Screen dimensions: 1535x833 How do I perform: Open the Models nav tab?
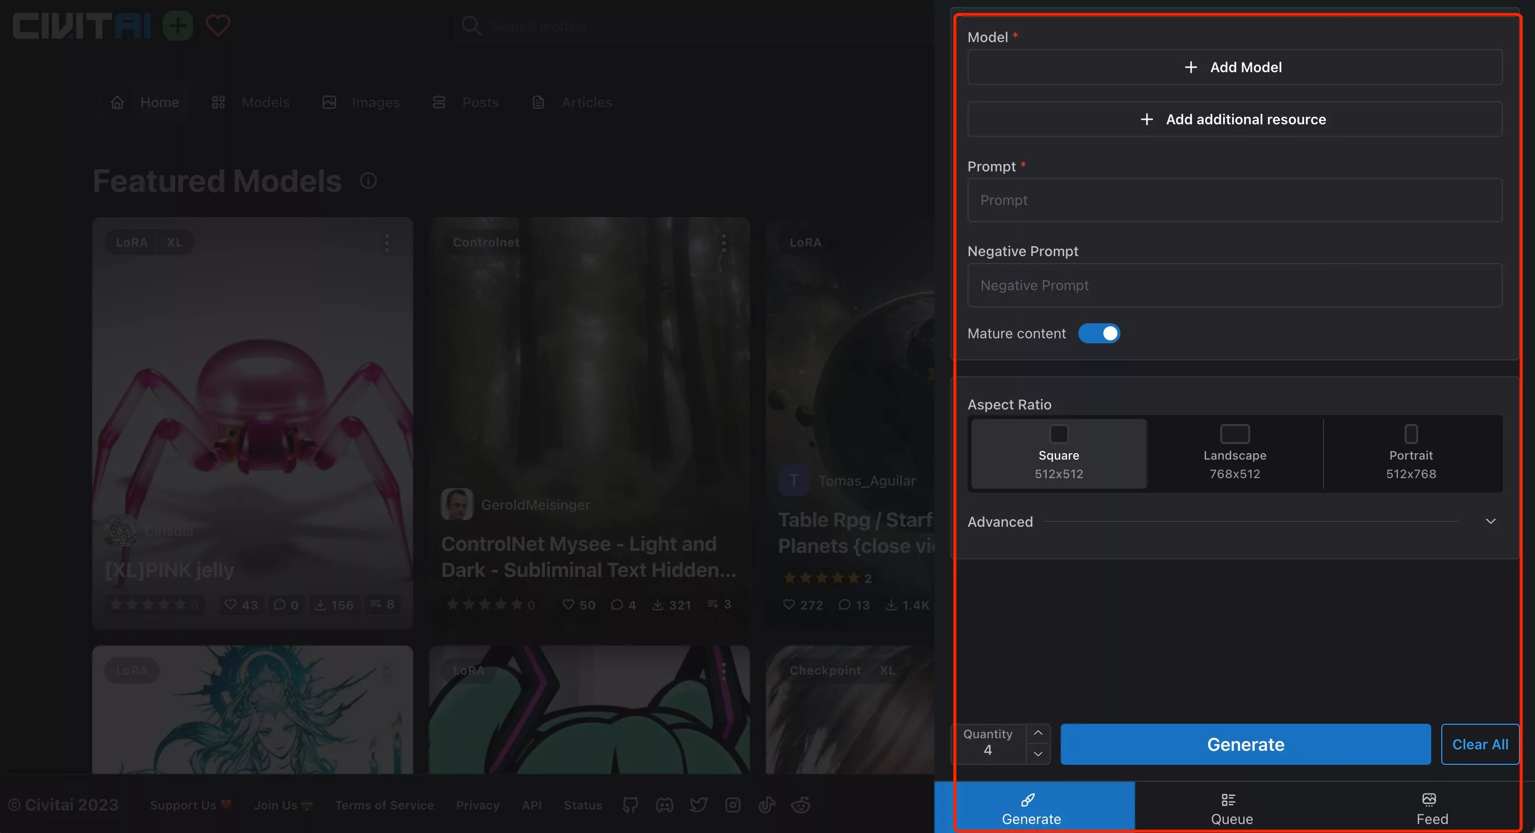[250, 102]
